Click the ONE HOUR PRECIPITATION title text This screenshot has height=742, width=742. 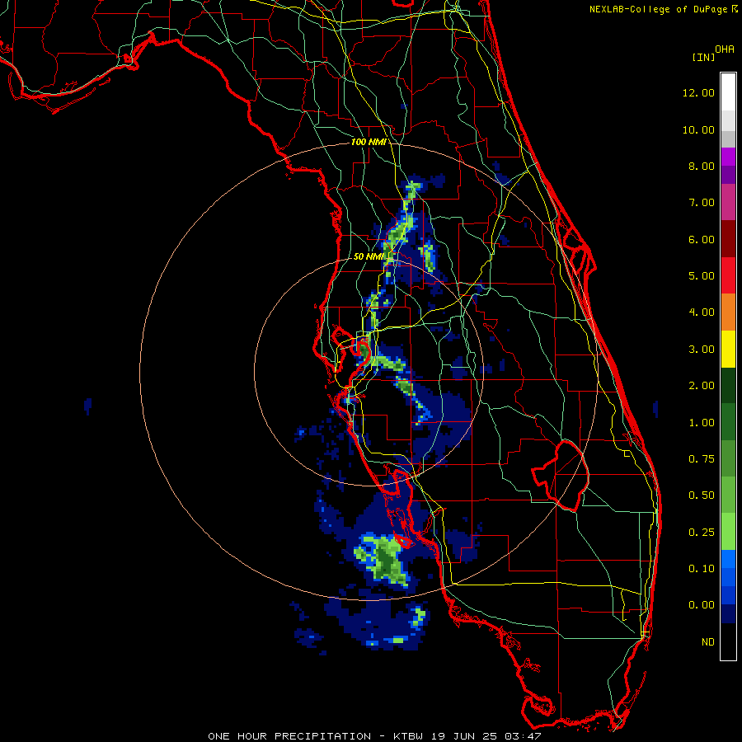tap(289, 736)
